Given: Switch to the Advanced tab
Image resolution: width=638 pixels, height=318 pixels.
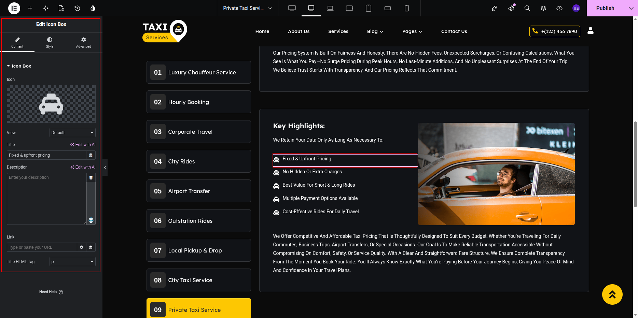Looking at the screenshot, I should [84, 43].
